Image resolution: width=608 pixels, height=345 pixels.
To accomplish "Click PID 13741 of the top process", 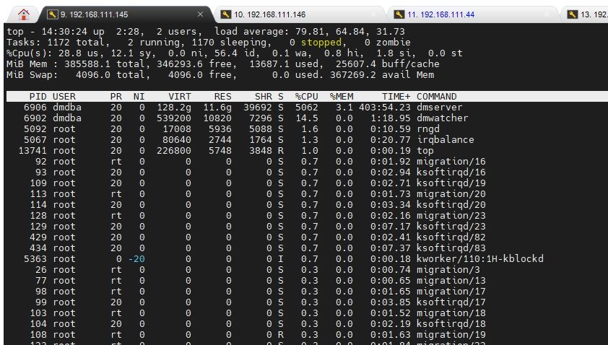I will [x=32, y=151].
